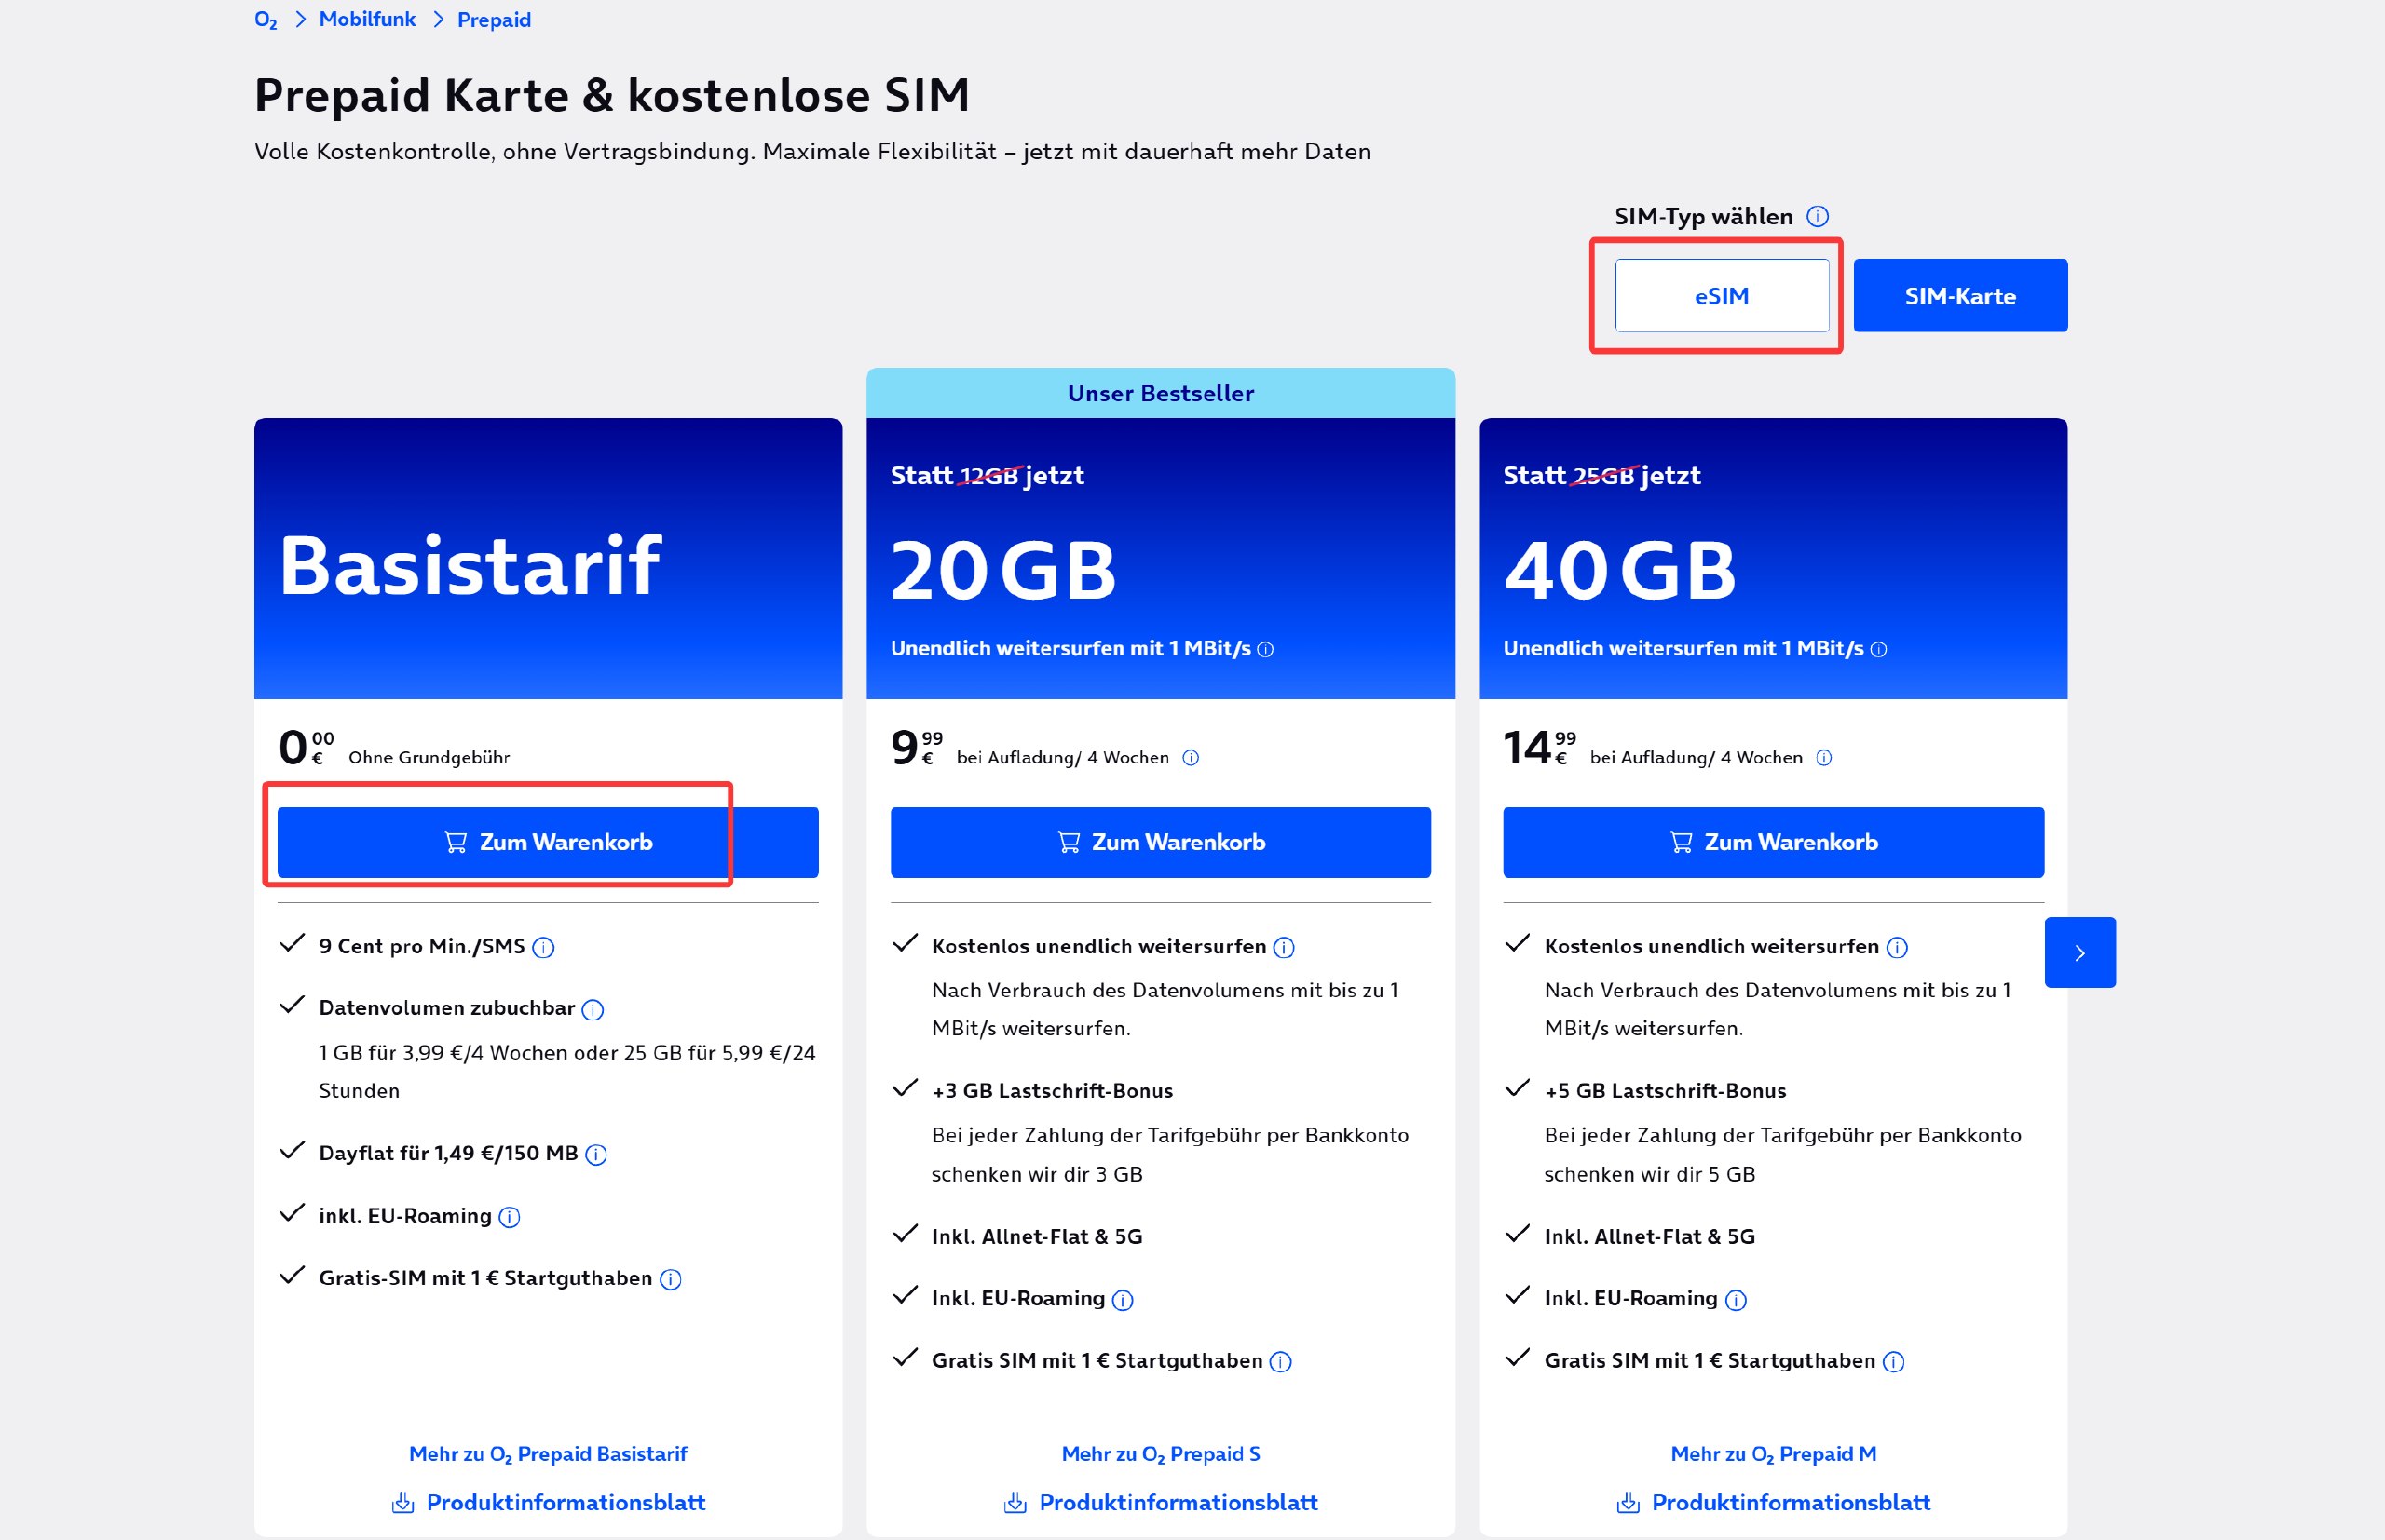Download Produktinformationsblatt for Prepaid M

(1773, 1502)
